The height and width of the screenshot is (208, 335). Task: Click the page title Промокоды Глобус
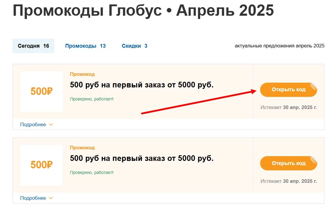(x=86, y=11)
